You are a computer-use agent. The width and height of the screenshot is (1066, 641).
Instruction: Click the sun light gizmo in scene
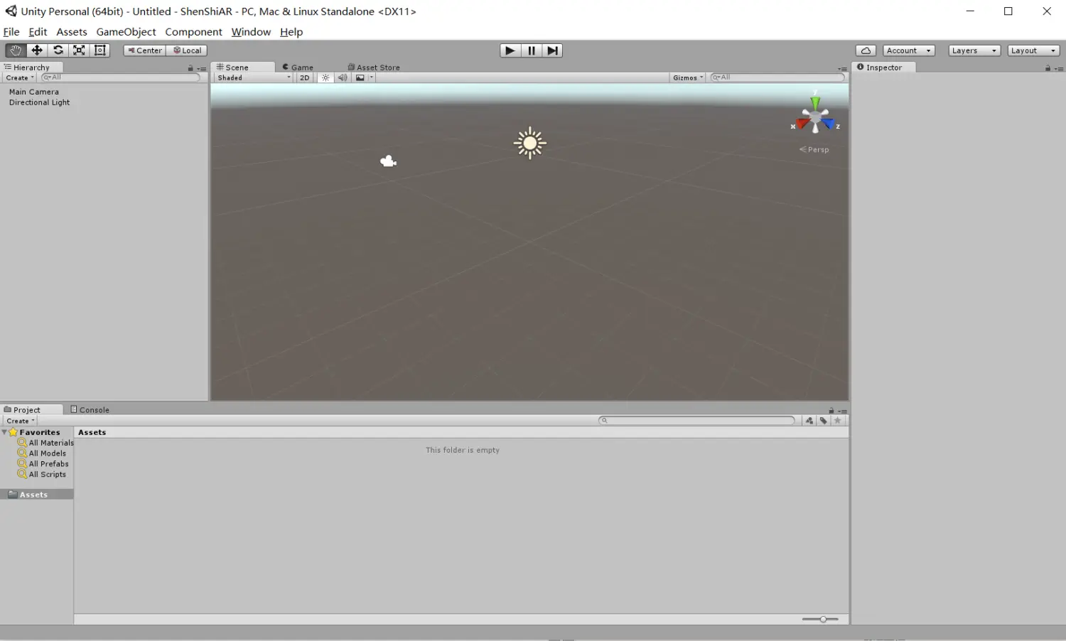pos(530,144)
